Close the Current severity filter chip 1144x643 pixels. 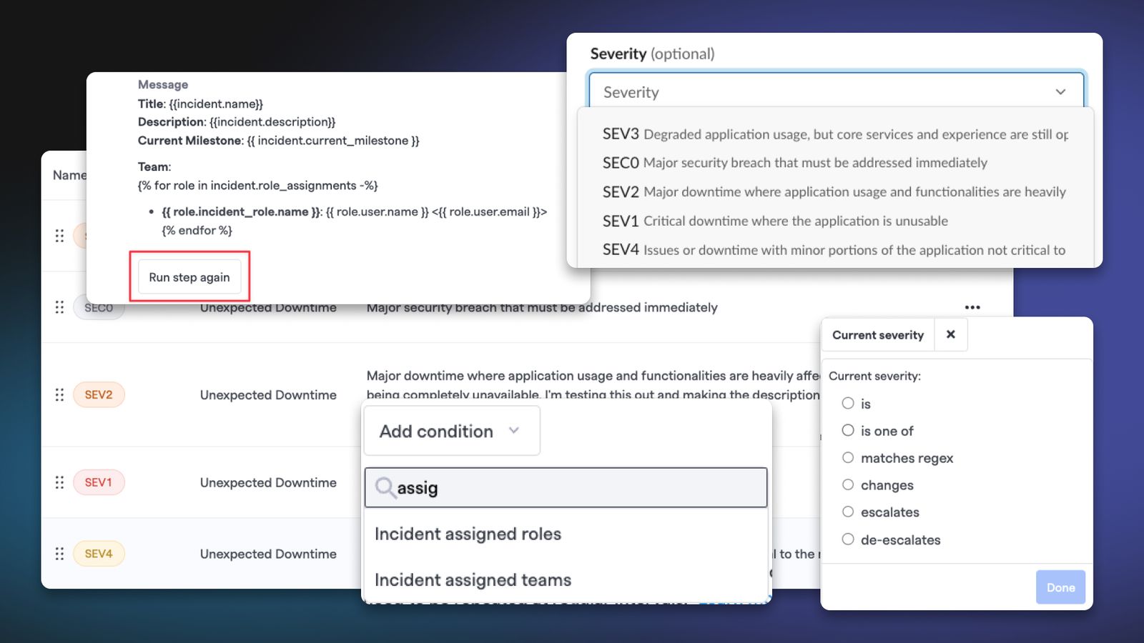tap(950, 334)
